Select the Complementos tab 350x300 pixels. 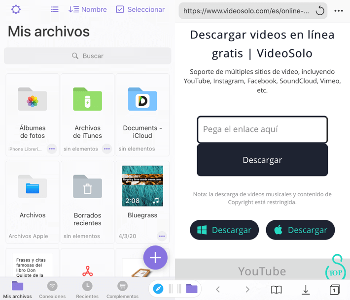click(x=122, y=289)
